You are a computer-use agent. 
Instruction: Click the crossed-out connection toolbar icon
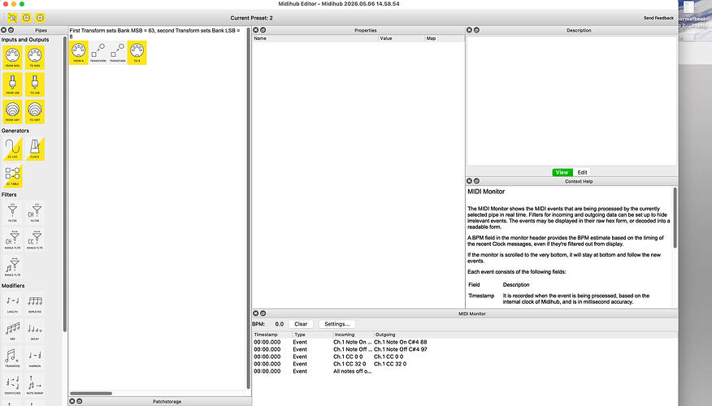[x=13, y=18]
